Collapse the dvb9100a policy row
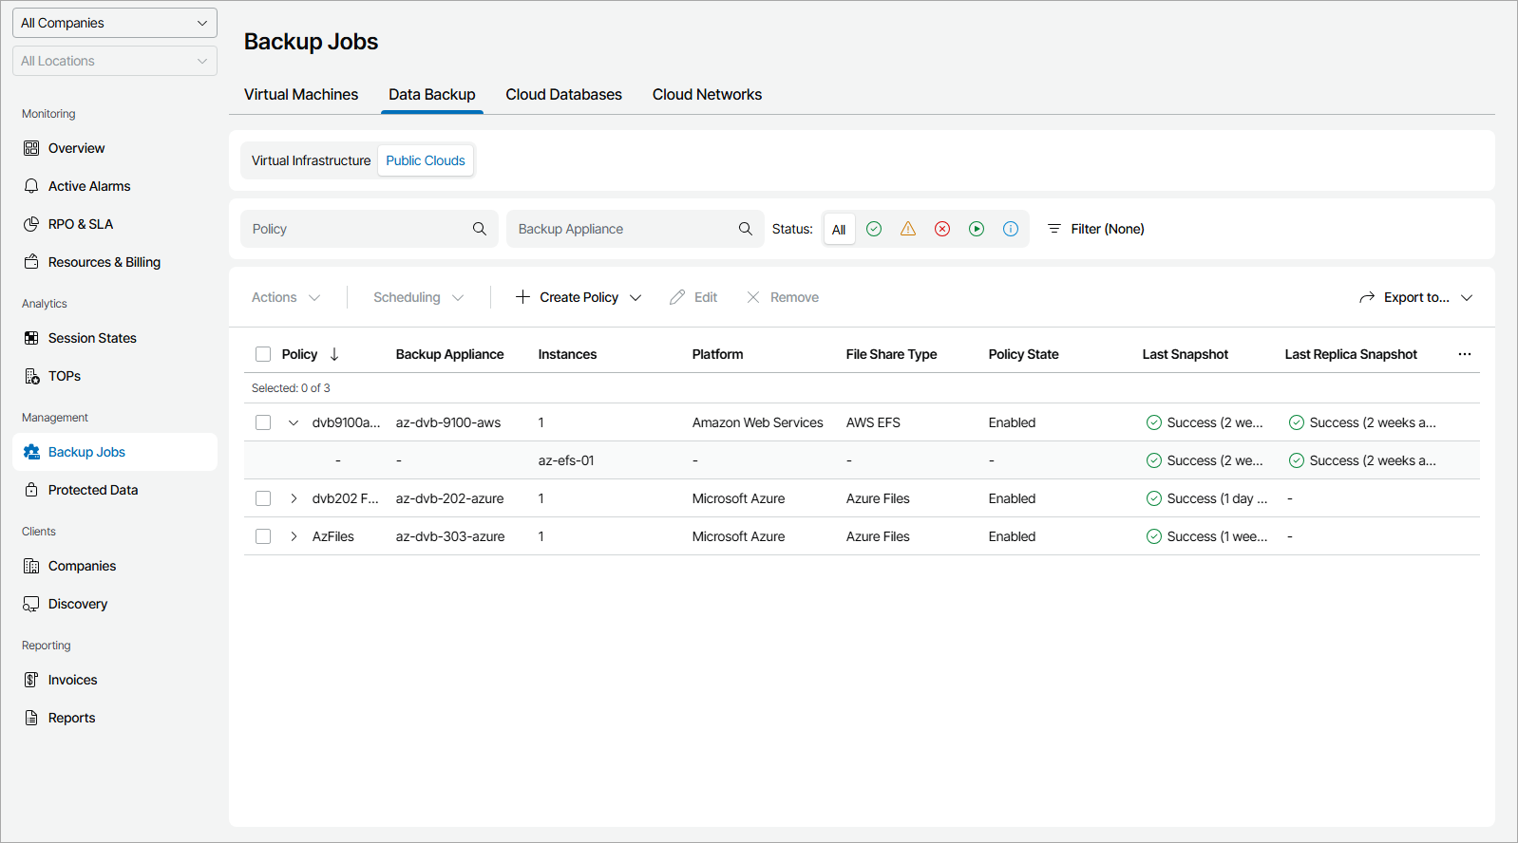 (x=294, y=422)
